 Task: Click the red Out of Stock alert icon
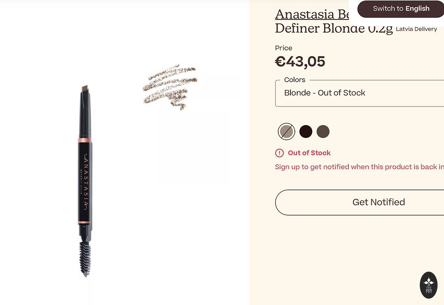point(279,153)
